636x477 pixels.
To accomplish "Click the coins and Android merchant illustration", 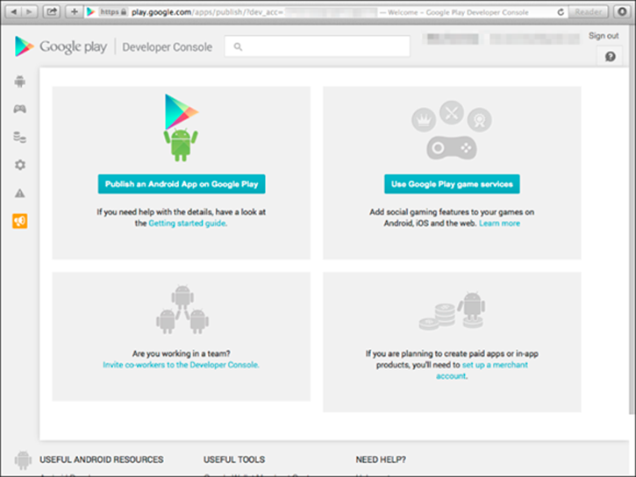I will pos(452,310).
